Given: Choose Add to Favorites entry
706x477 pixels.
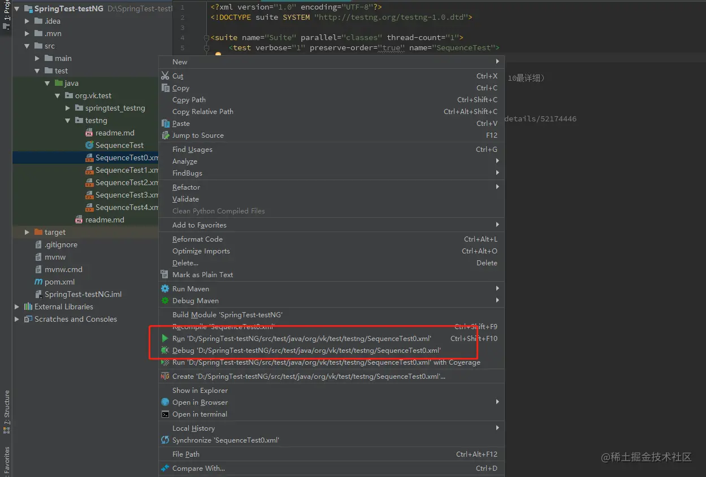Looking at the screenshot, I should tap(331, 225).
